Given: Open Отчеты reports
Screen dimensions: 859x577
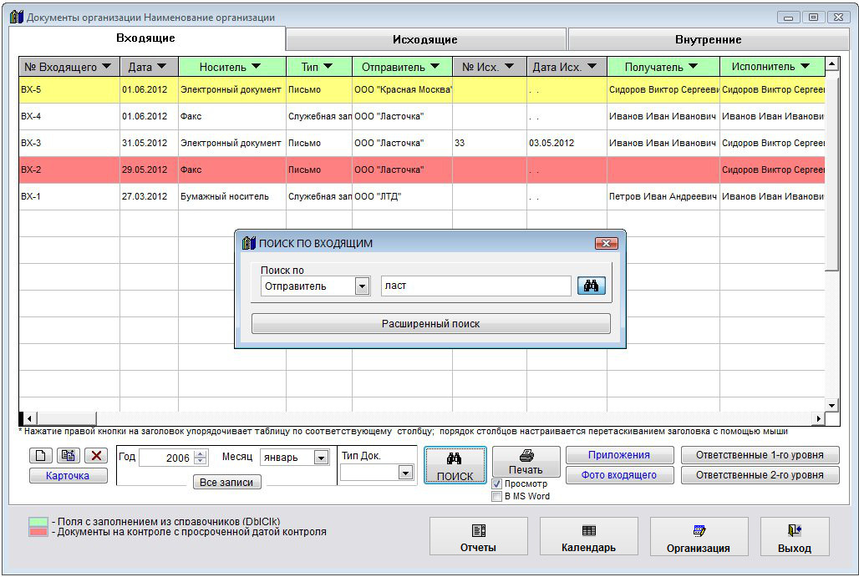Looking at the screenshot, I should coord(478,537).
